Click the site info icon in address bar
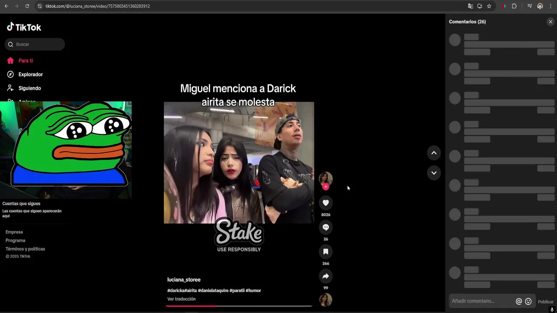Image resolution: width=557 pixels, height=313 pixels. click(x=40, y=6)
